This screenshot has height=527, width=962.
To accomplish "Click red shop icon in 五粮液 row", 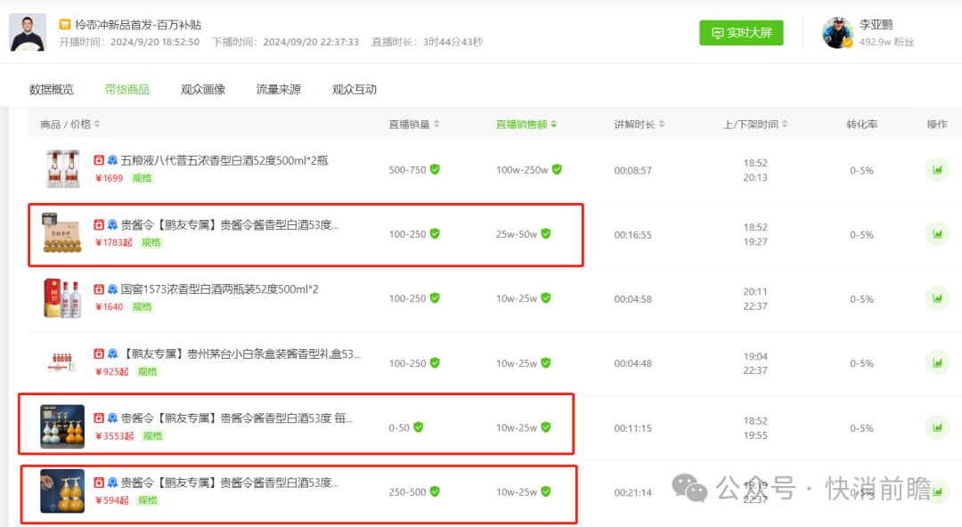I will tap(99, 160).
